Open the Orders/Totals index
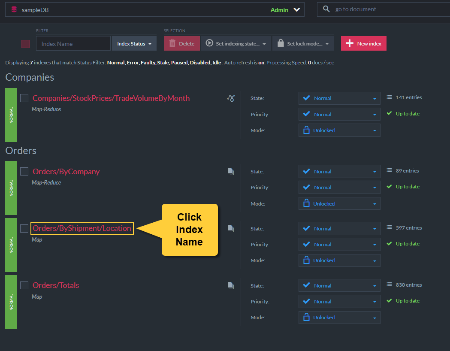 [56, 285]
